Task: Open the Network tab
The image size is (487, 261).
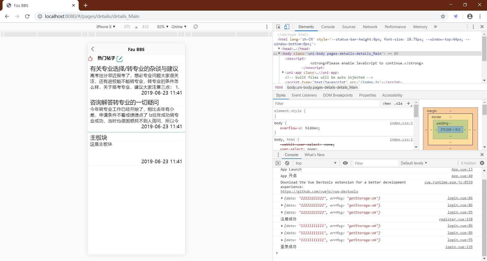Action: 370,27
